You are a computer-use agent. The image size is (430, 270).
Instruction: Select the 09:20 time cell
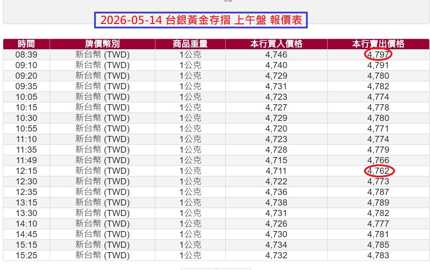click(x=26, y=76)
